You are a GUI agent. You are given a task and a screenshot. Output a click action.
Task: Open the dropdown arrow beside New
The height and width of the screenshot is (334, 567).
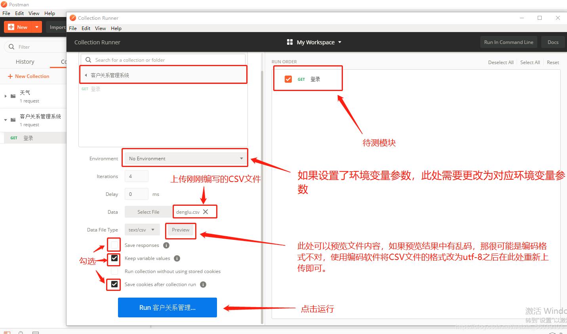point(36,27)
